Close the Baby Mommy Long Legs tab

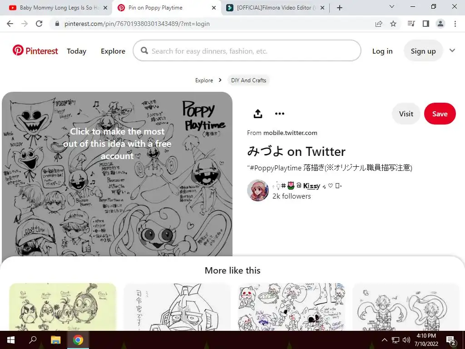[105, 8]
